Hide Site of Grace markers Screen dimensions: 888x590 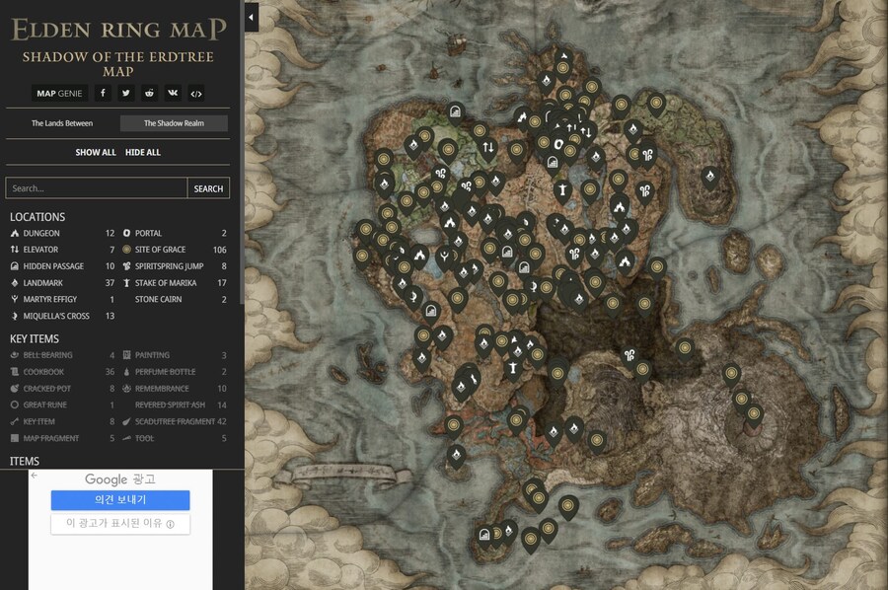175,250
